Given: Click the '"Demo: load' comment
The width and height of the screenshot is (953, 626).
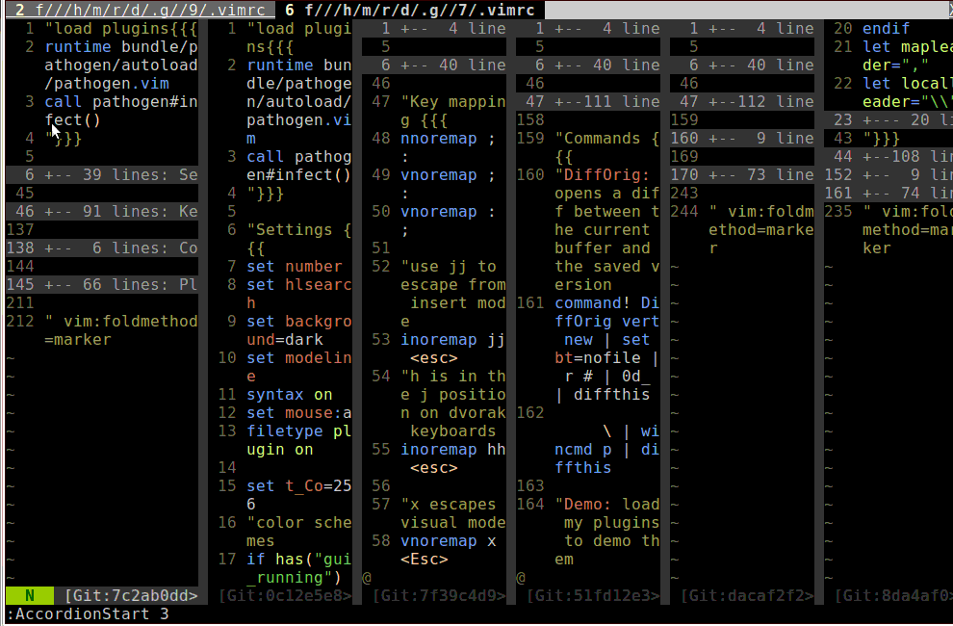Looking at the screenshot, I should (x=606, y=504).
